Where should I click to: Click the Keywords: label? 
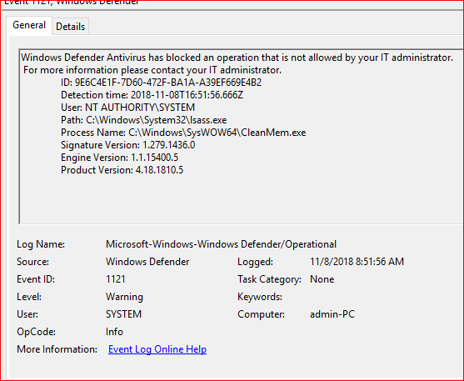[x=260, y=297]
